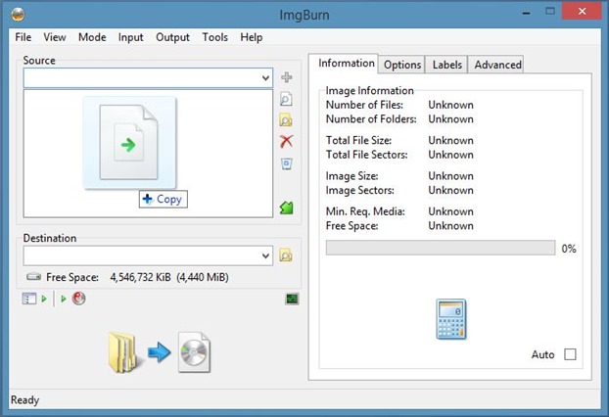This screenshot has height=417, width=609.
Task: Expand the Source dropdown list
Action: [265, 78]
